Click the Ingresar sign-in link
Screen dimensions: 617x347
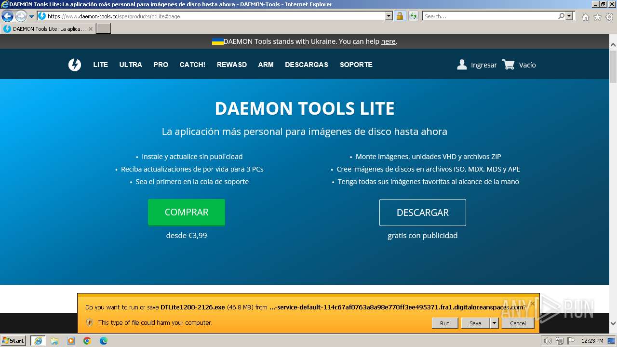484,65
